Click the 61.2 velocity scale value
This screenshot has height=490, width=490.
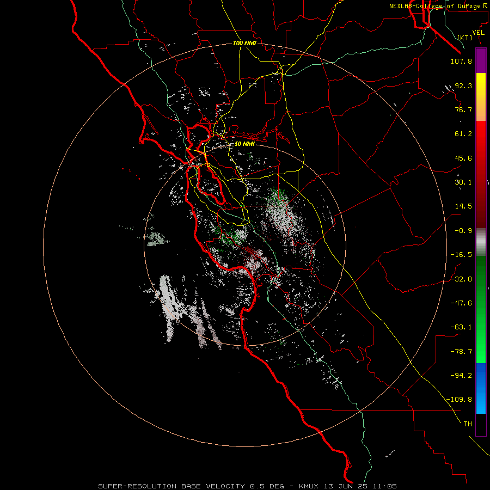[x=463, y=134]
